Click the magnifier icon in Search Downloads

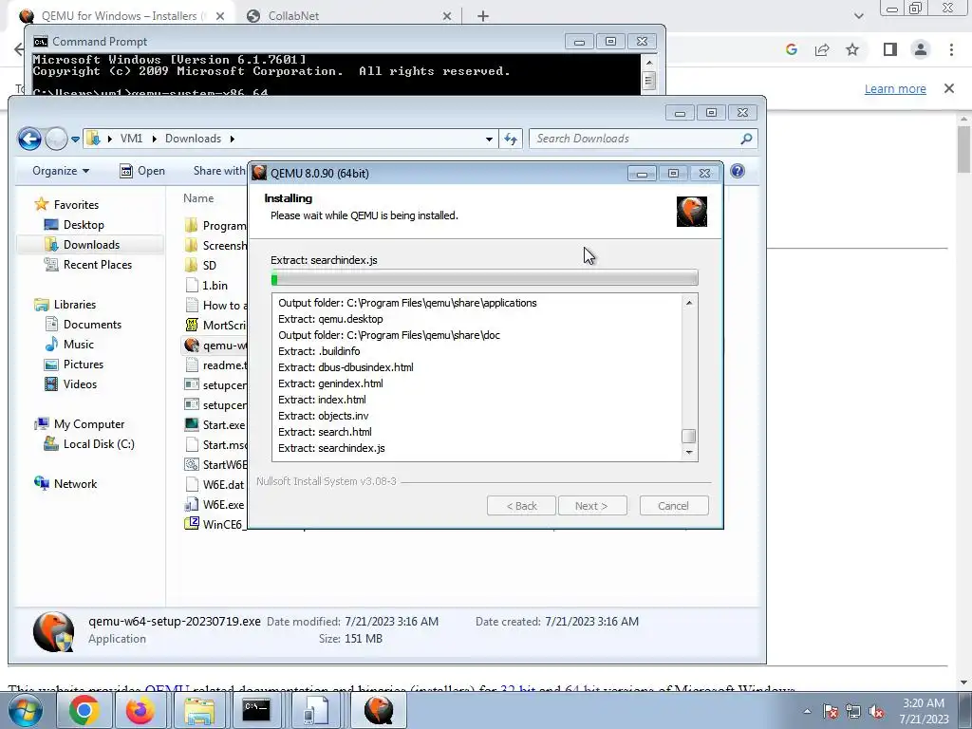click(746, 139)
